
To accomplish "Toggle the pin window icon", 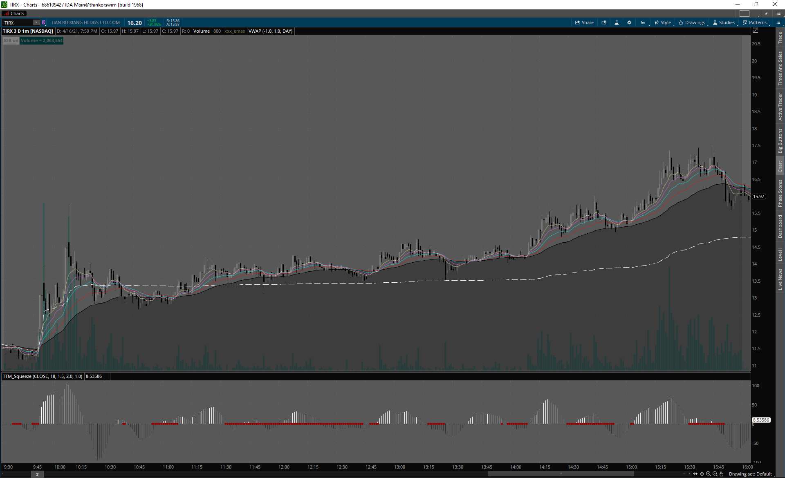I will click(x=766, y=13).
